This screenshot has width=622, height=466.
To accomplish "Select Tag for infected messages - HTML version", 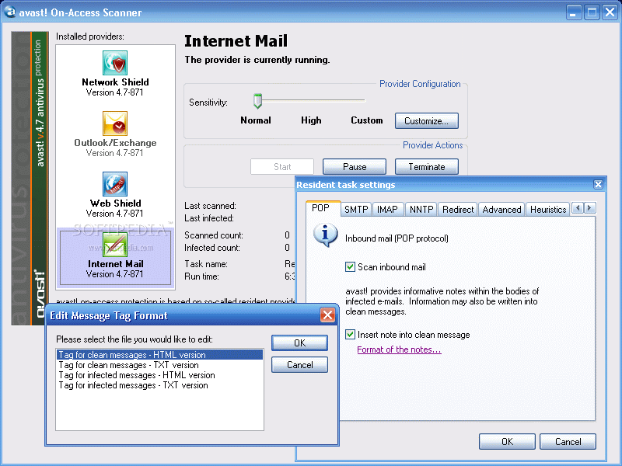I will pyautogui.click(x=160, y=375).
